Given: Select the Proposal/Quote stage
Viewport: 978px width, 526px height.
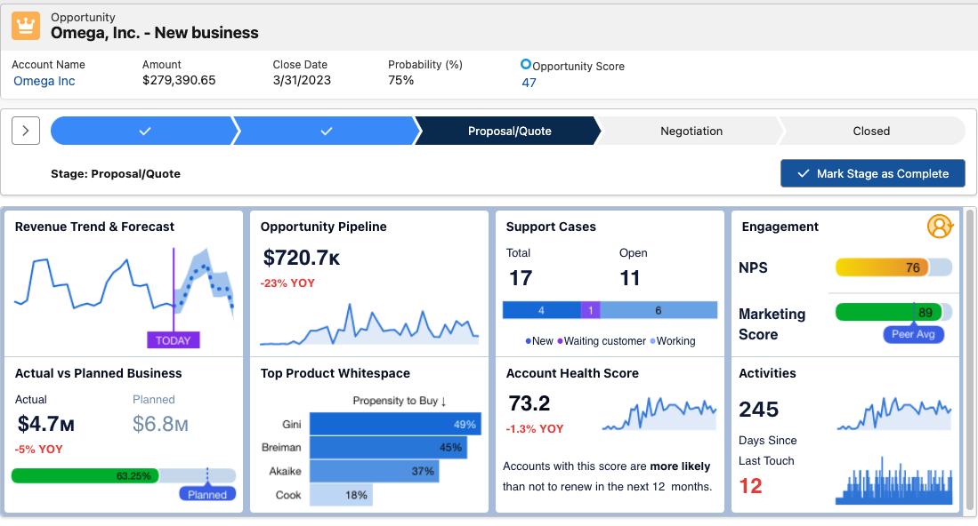Looking at the screenshot, I should pyautogui.click(x=509, y=131).
